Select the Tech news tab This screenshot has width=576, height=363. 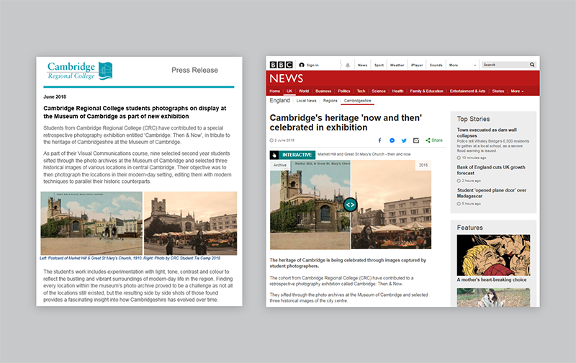[x=361, y=91]
